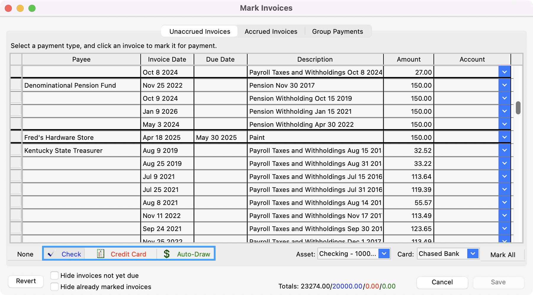Click the yellow macOS minimize window button
The image size is (533, 295).
[20, 8]
